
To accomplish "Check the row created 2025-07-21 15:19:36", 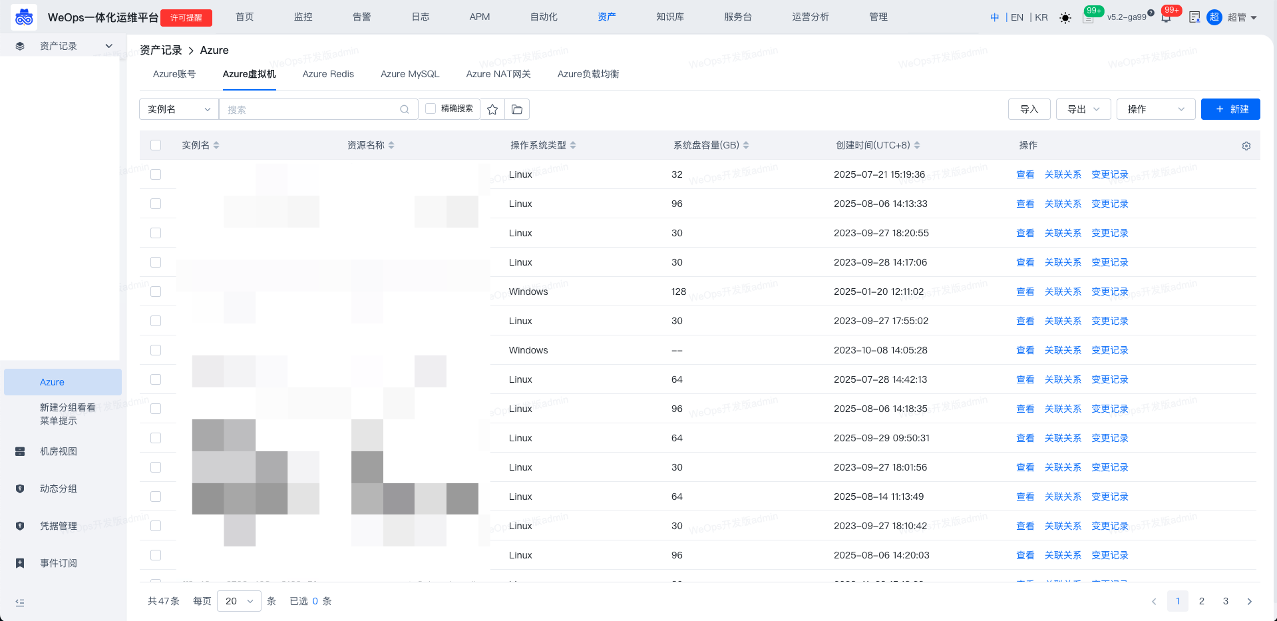I will [x=156, y=174].
